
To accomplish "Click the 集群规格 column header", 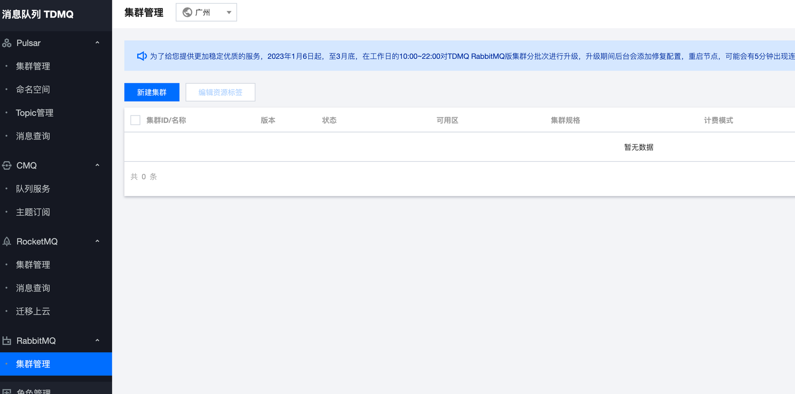I will click(566, 120).
